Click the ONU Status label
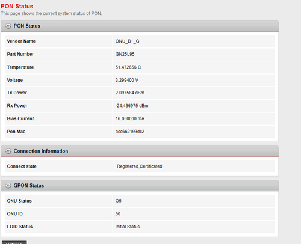 [x=19, y=201]
